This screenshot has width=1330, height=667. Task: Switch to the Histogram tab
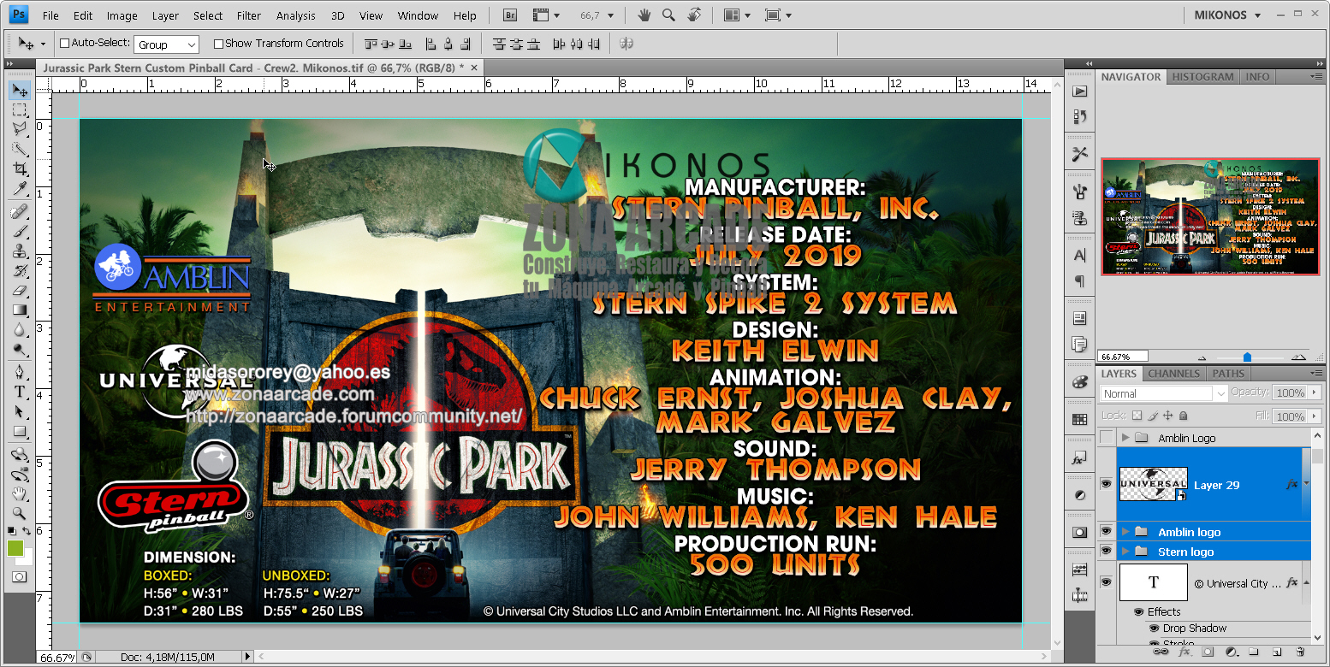pyautogui.click(x=1202, y=77)
